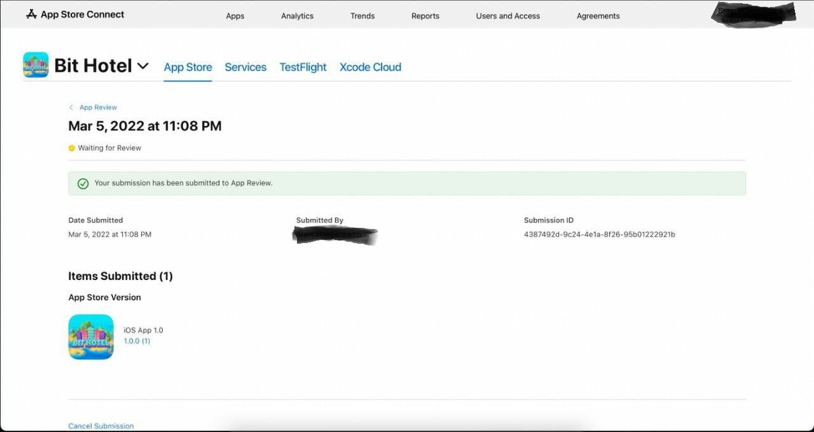The width and height of the screenshot is (814, 432).
Task: Click the 'iOS App 1.0' label
Action: pyautogui.click(x=143, y=330)
